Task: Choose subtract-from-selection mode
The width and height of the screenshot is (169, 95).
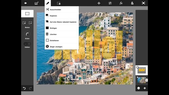Action: (30, 23)
